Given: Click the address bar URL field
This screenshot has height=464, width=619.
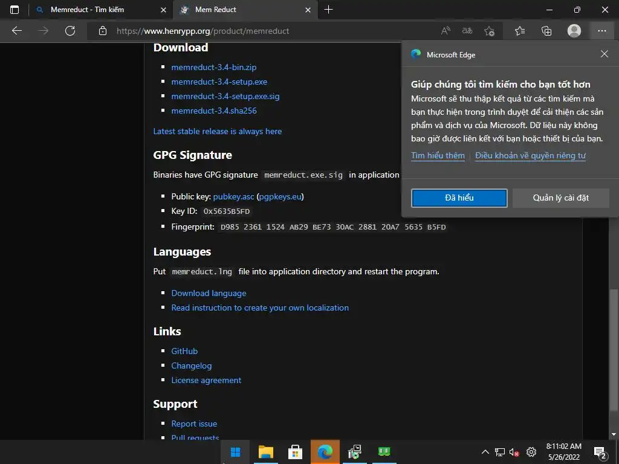Looking at the screenshot, I should pos(273,31).
